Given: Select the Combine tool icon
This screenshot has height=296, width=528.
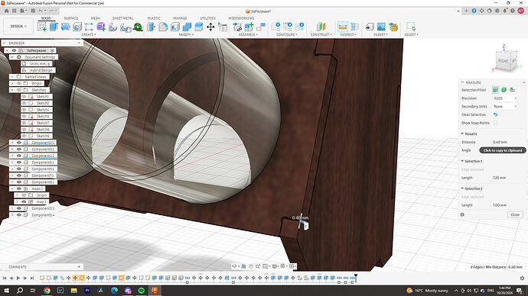Looking at the screenshot, I should click(x=187, y=27).
